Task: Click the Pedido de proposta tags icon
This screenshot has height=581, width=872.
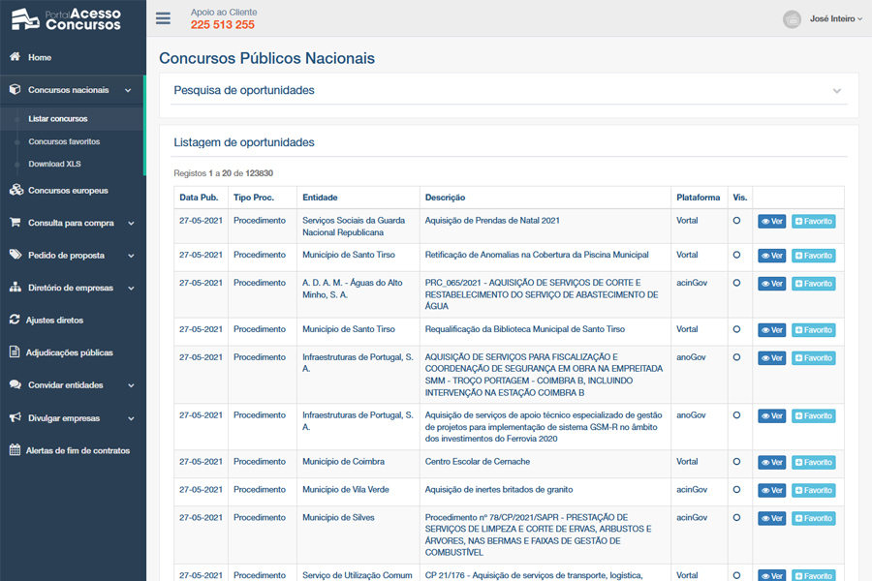Action: click(16, 255)
